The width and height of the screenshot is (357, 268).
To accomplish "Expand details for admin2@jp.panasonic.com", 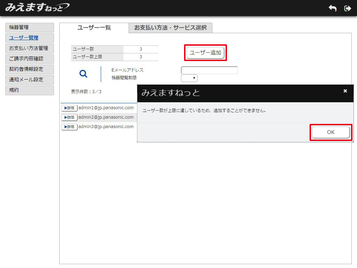I will click(x=69, y=118).
